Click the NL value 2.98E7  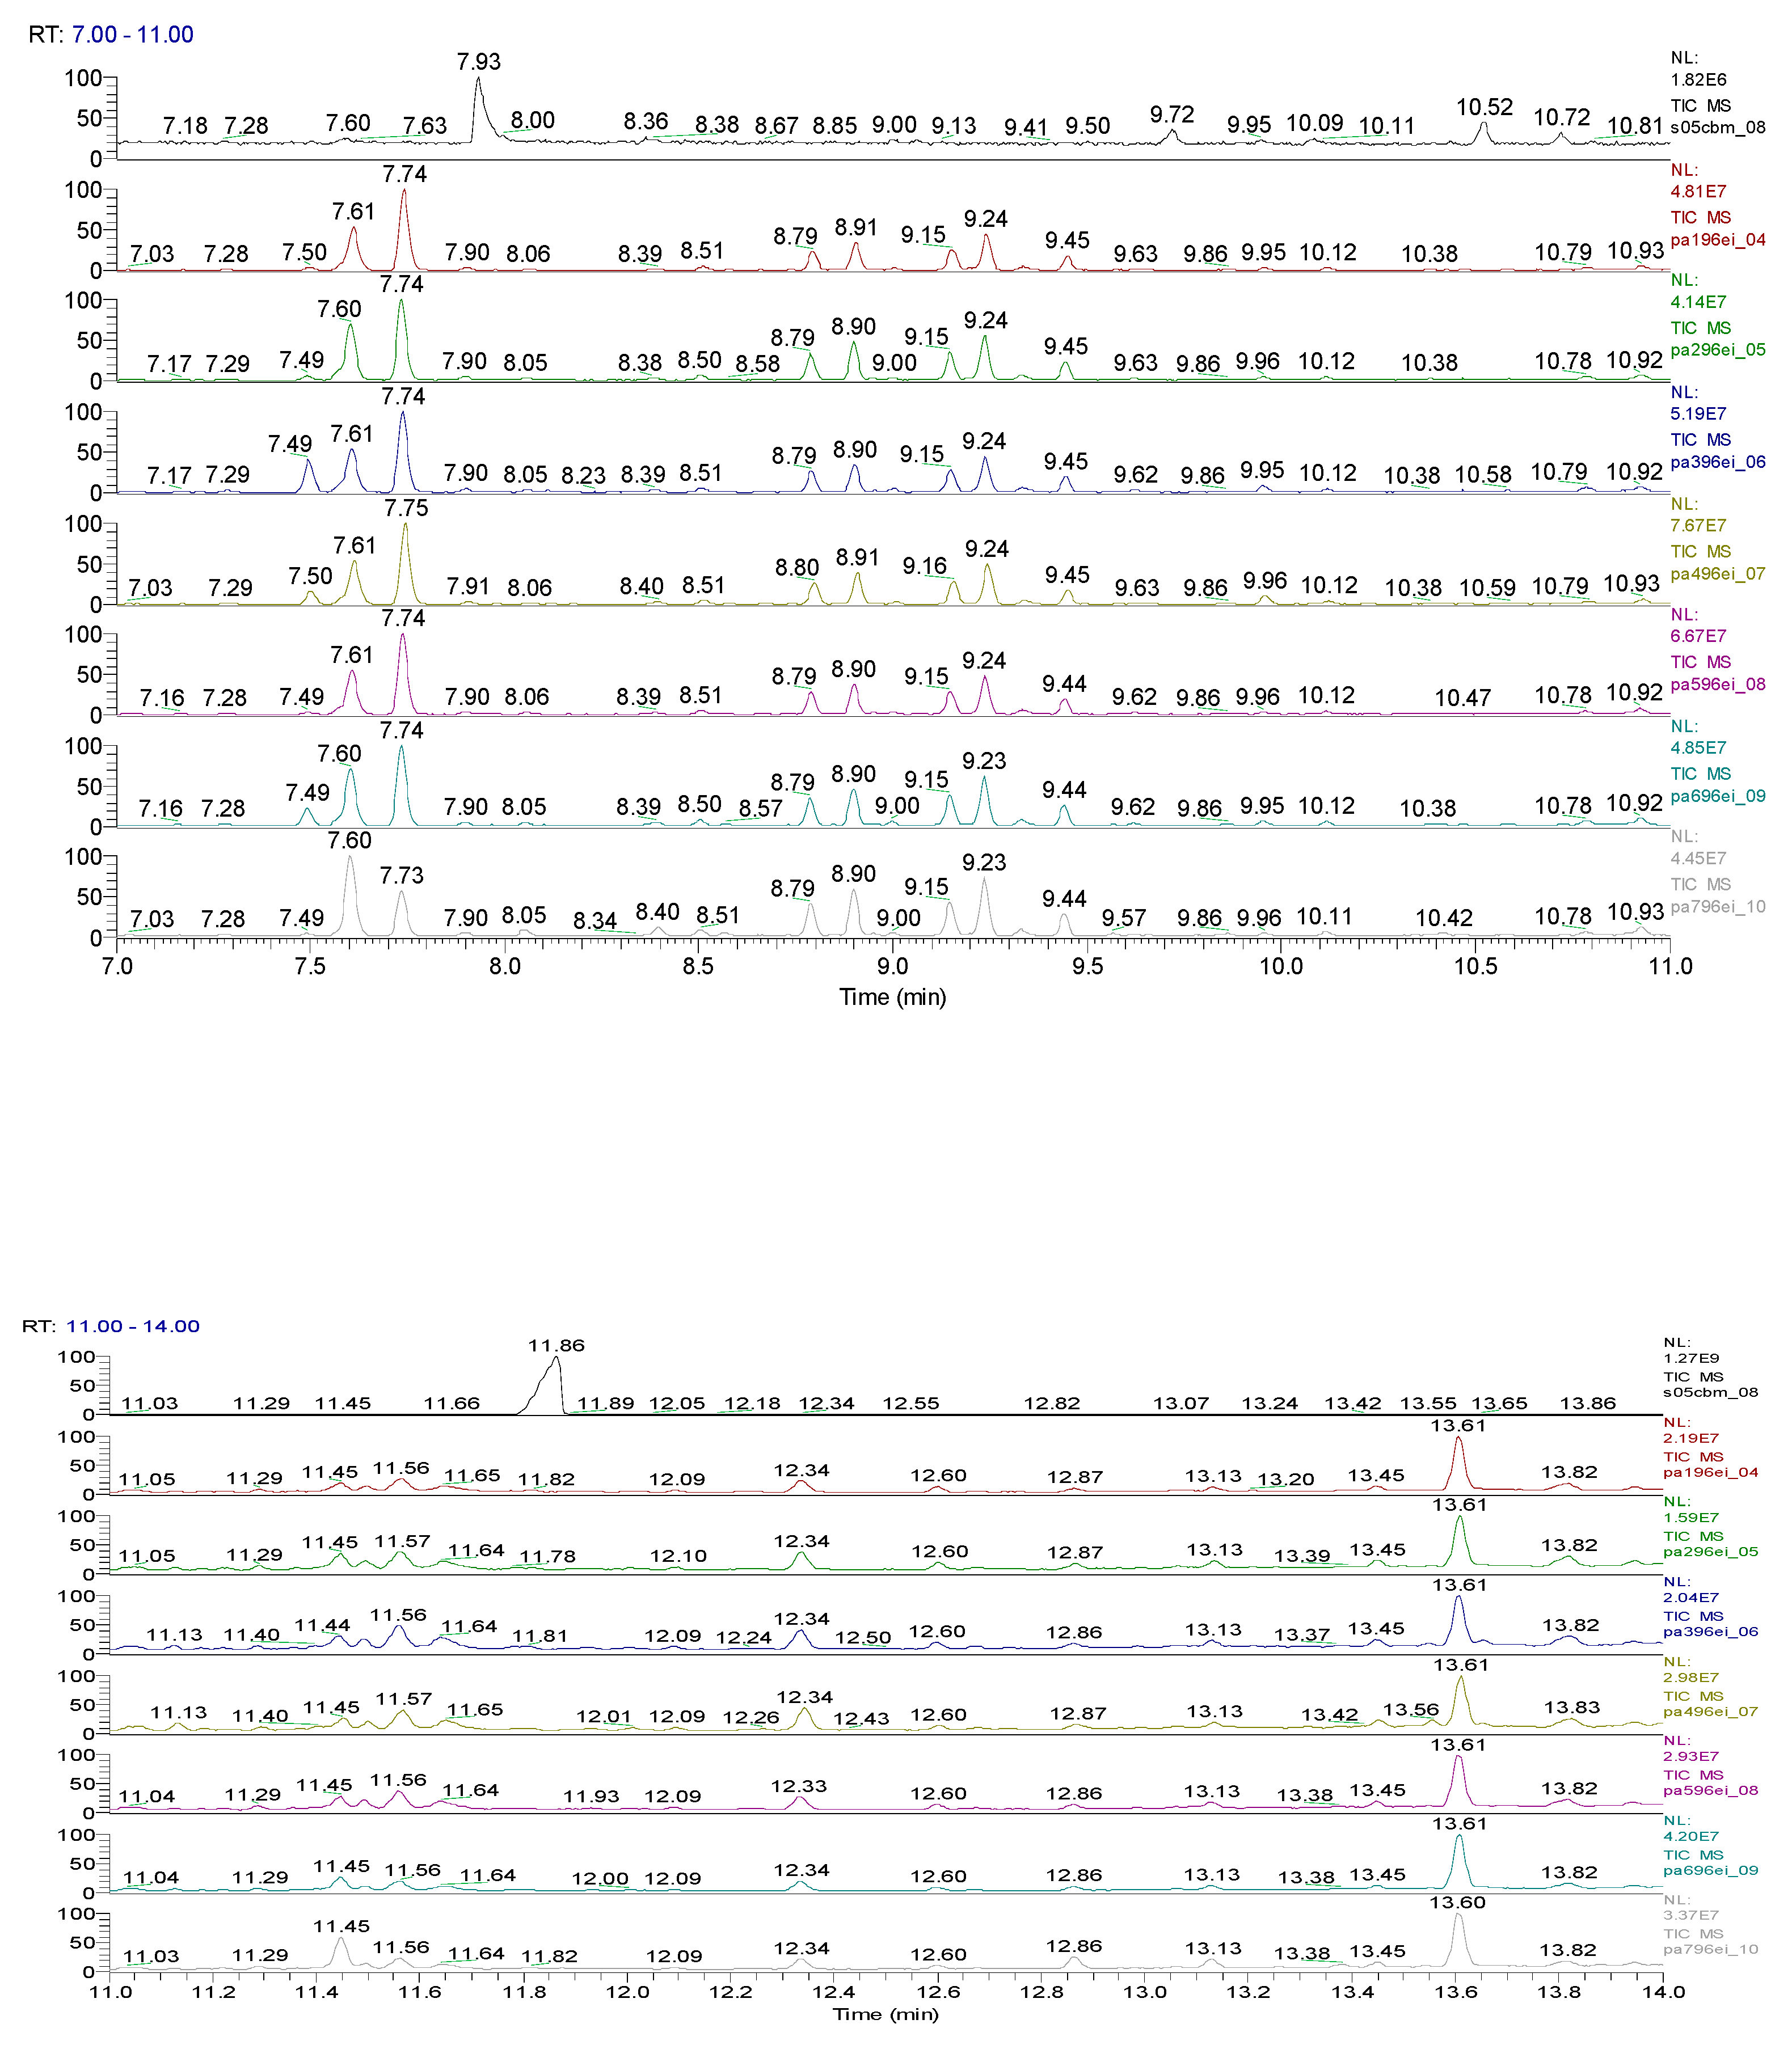1691,1677
